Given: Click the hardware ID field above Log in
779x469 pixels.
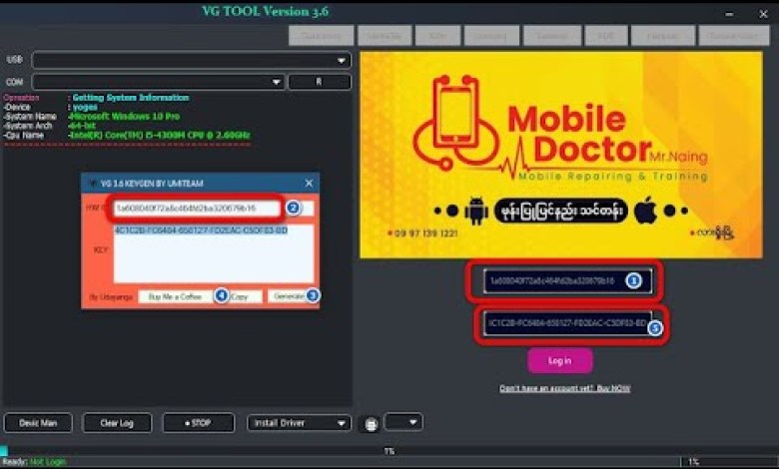Looking at the screenshot, I should tap(567, 281).
